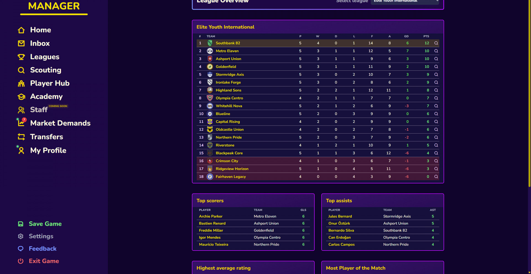
Task: Open the Settings option
Action: pyautogui.click(x=41, y=236)
